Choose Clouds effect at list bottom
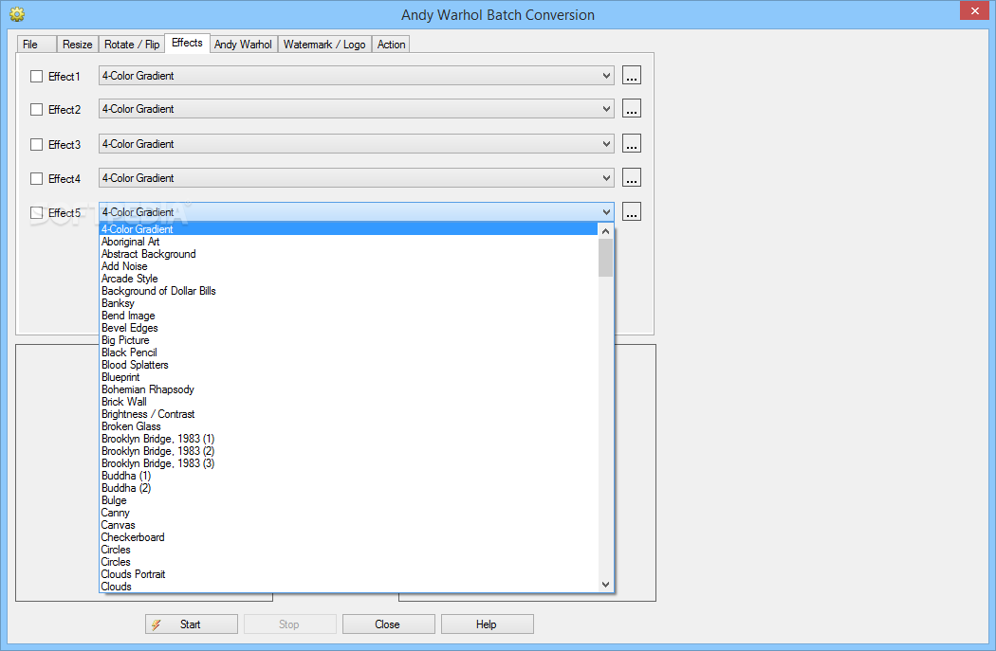The width and height of the screenshot is (996, 651). [x=348, y=587]
